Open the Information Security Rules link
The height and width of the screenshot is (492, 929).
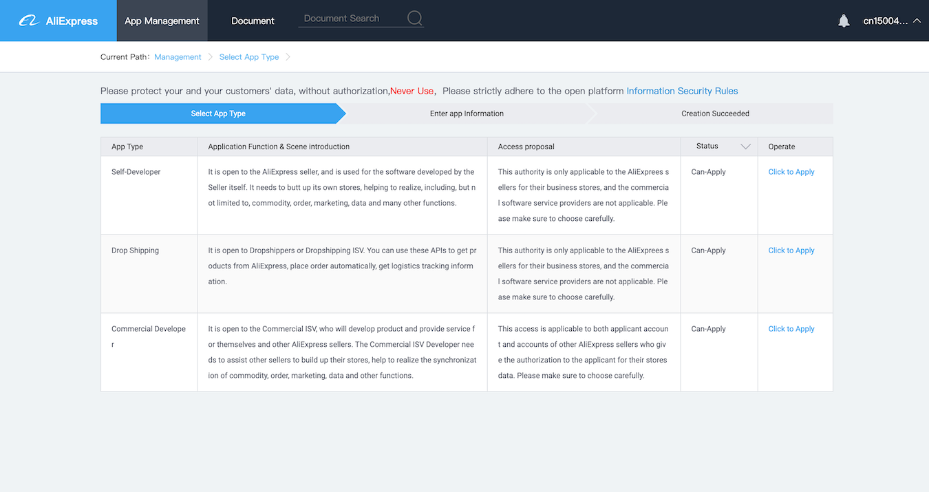coord(682,91)
